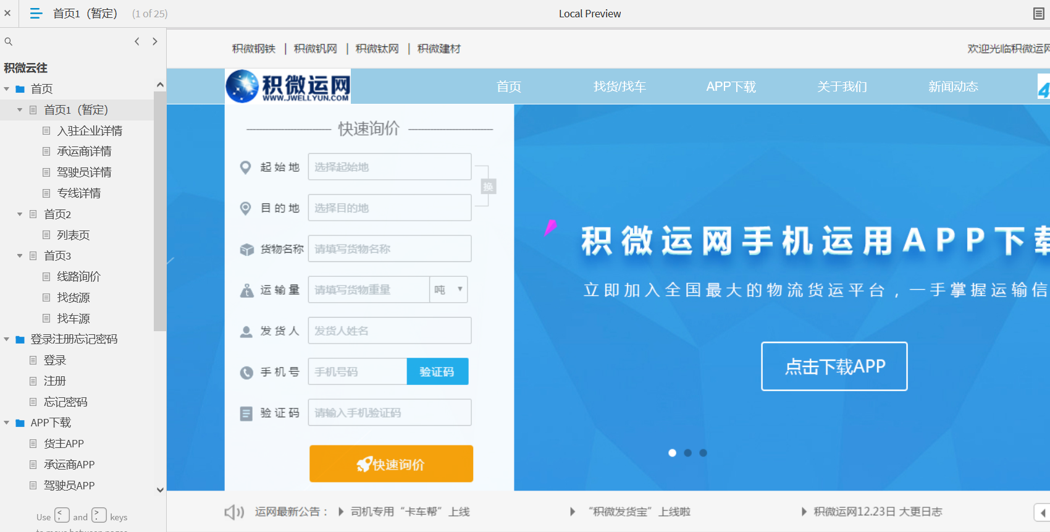Click the page icon beside 货主APP
Viewport: 1050px width, 532px height.
coord(33,444)
